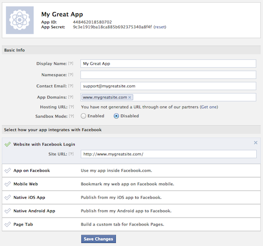Image resolution: width=263 pixels, height=246 pixels.
Task: Click the Save Changes button
Action: pos(98,239)
